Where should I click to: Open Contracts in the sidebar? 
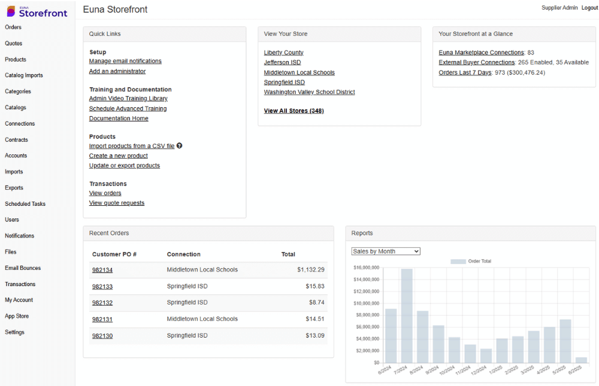(x=16, y=140)
